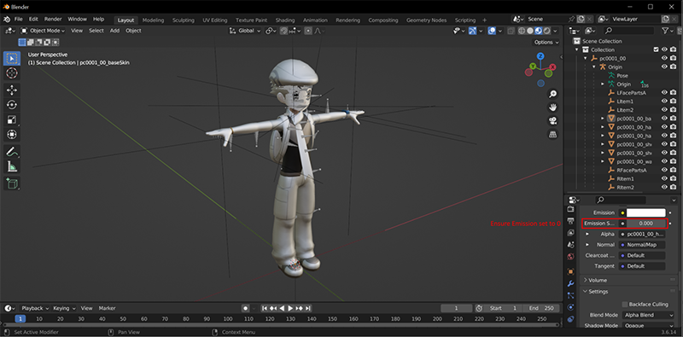
Task: Activate the Scale tool
Action: [x=12, y=119]
